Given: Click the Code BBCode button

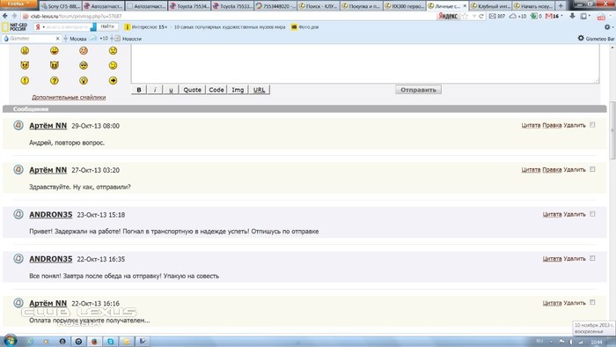Looking at the screenshot, I should tap(216, 90).
